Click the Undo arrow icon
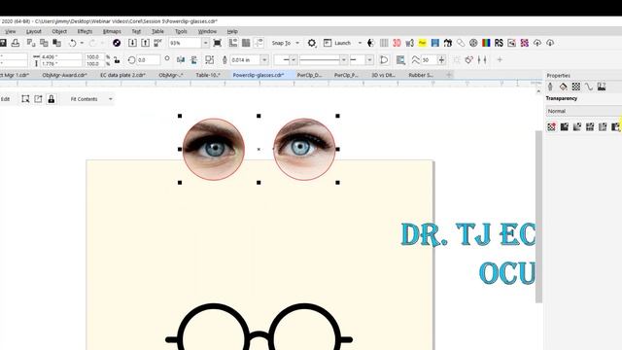 pyautogui.click(x=73, y=43)
